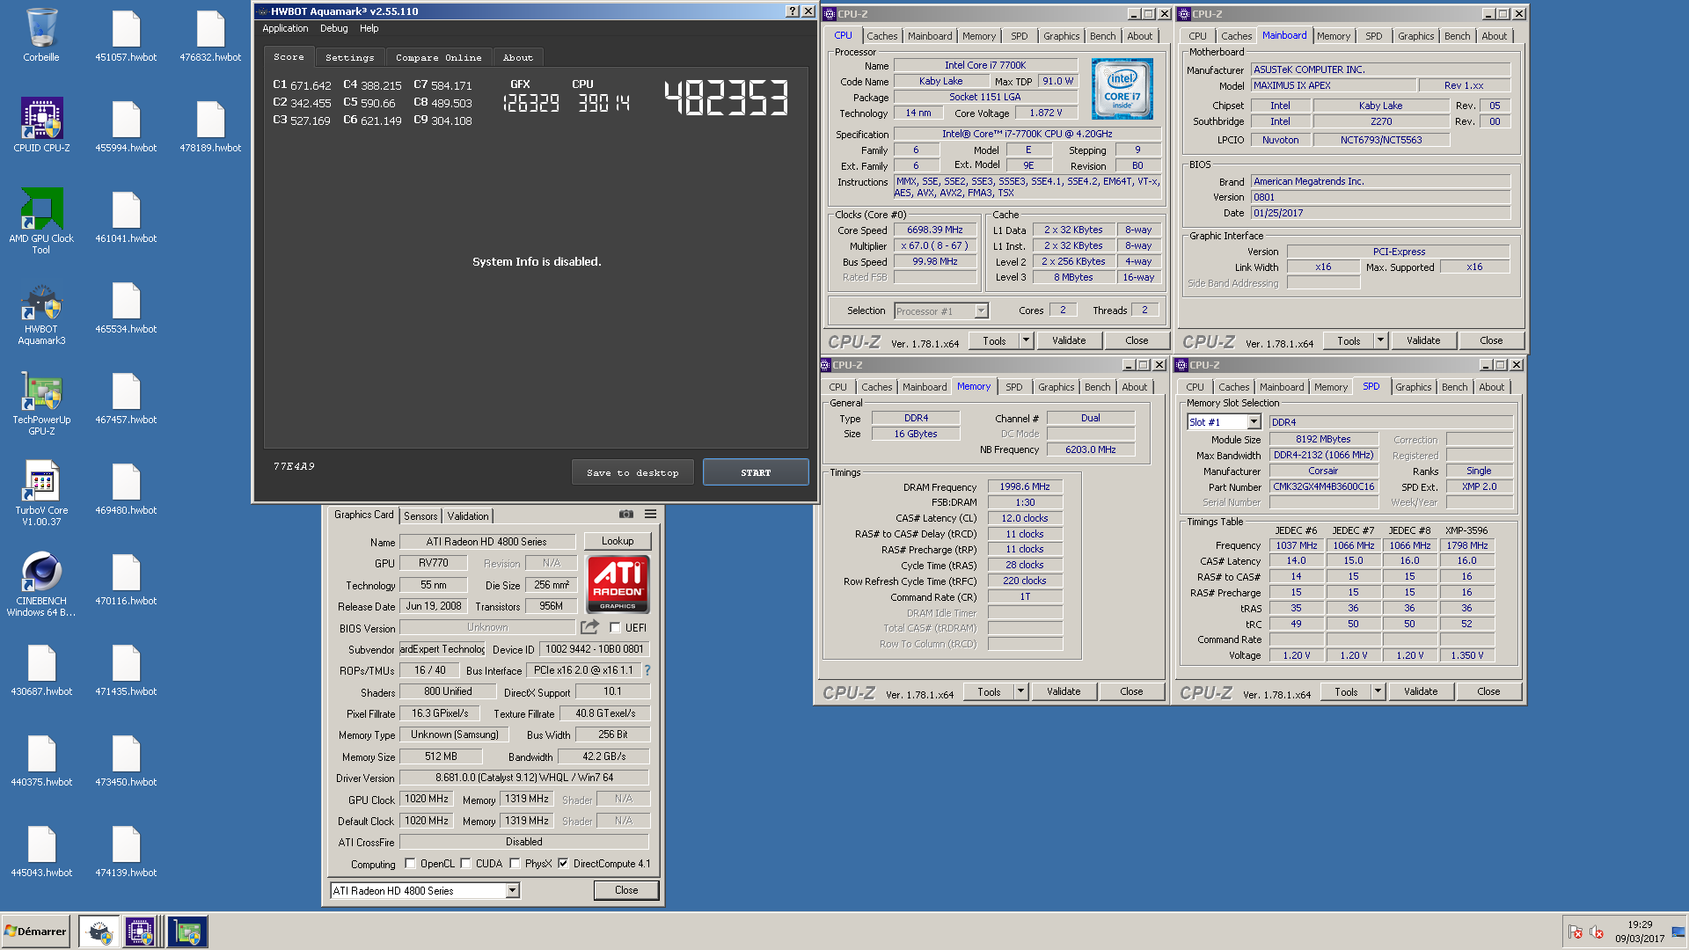Click the GPU-Z screenshot camera icon
The image size is (1689, 950).
(626, 514)
